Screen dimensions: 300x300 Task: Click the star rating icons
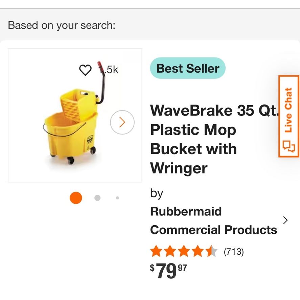coord(184,251)
